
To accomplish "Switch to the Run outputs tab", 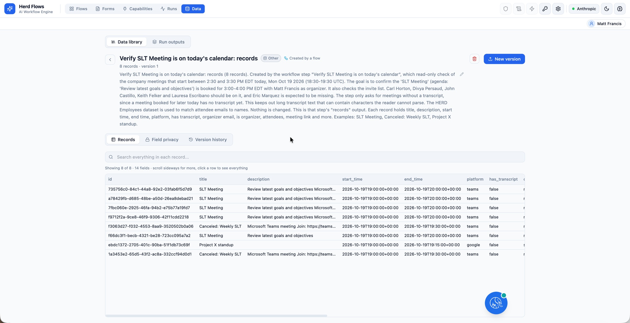I will (169, 42).
